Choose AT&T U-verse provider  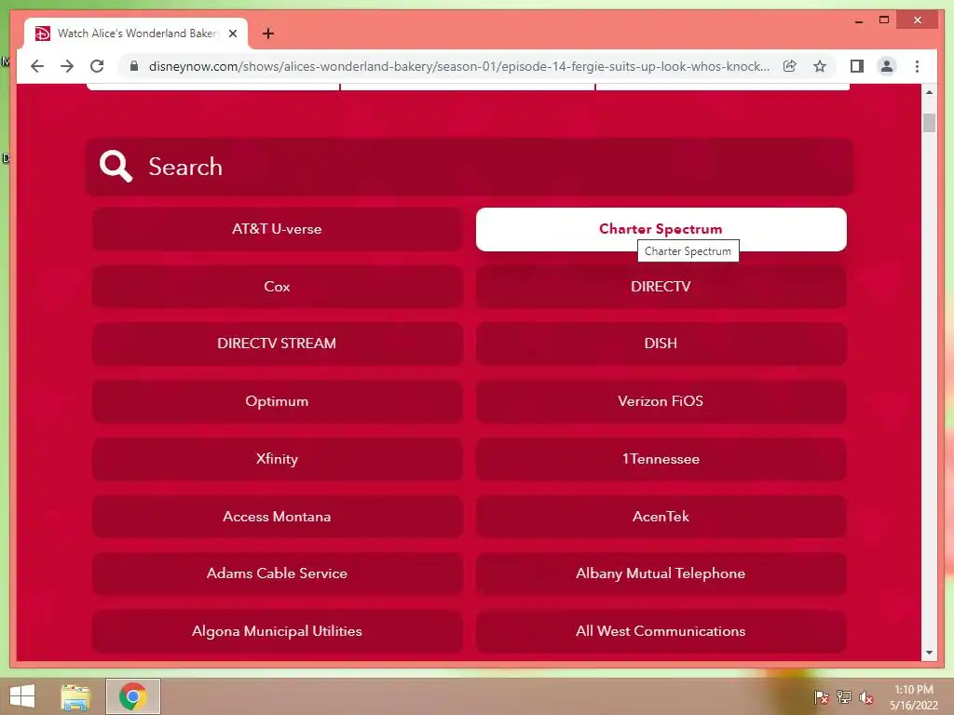[x=277, y=229]
